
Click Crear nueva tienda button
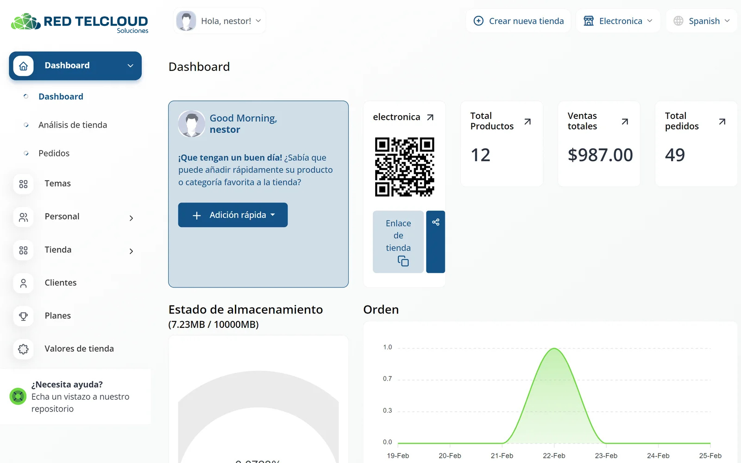518,21
